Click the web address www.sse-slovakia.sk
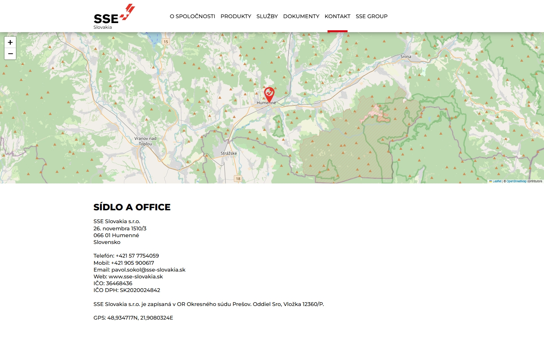544x337 pixels. coord(136,276)
